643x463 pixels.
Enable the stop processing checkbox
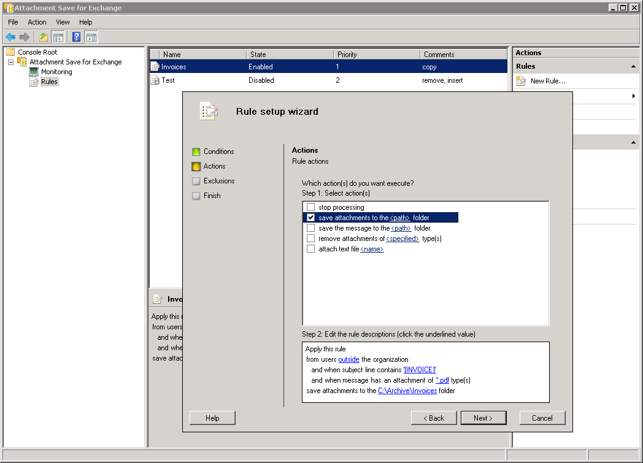coord(311,207)
